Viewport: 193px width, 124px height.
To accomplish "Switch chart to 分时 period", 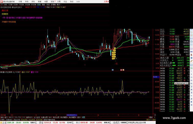I will (5, 5).
